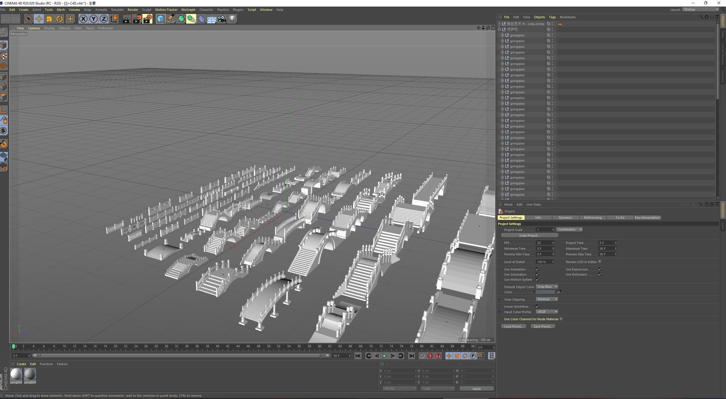Select the Scale tool
This screenshot has height=399, width=726.
49,19
